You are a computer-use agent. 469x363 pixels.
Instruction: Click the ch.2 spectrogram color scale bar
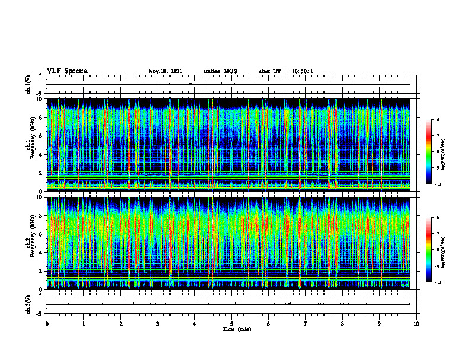[x=428, y=250]
